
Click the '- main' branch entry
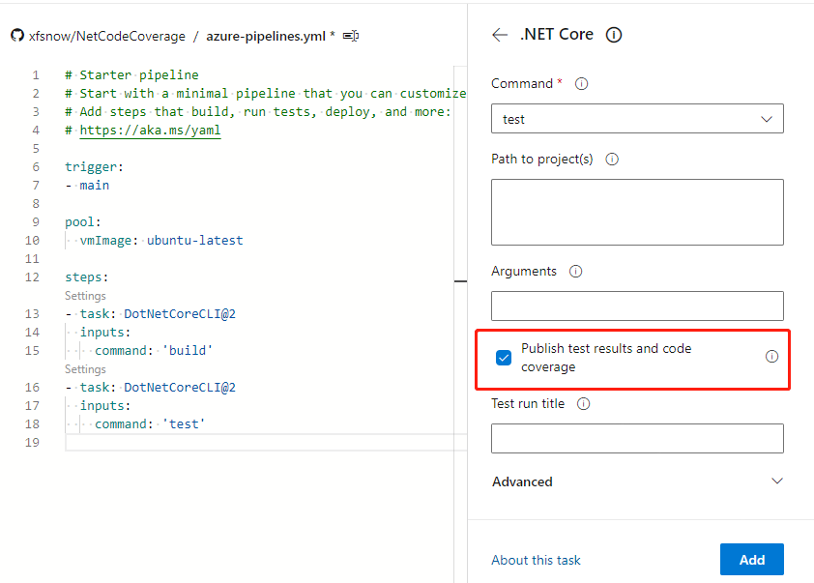87,186
